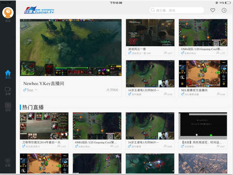The width and height of the screenshot is (233, 175).
Task: Click the viewer count icon on the 万哥带你 card
Action: (x=59, y=146)
